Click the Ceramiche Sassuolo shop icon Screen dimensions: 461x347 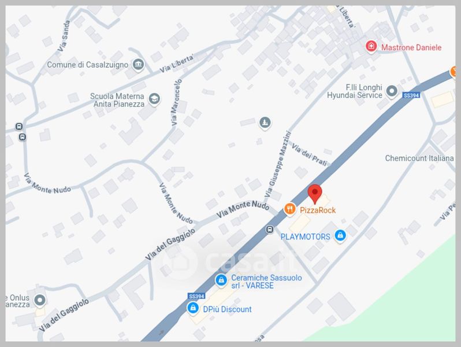coord(221,280)
